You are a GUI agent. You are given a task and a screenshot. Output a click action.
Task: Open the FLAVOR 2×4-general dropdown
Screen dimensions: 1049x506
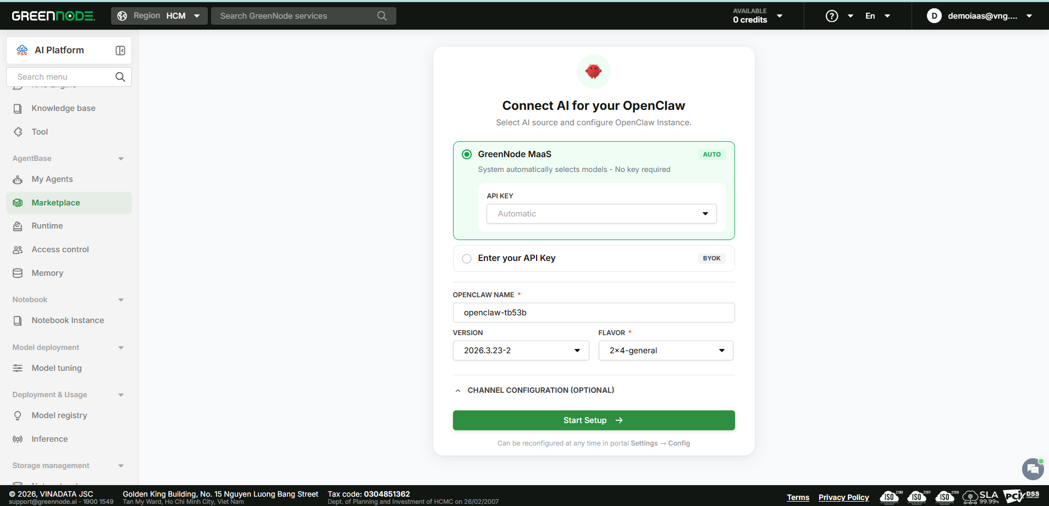click(x=666, y=351)
